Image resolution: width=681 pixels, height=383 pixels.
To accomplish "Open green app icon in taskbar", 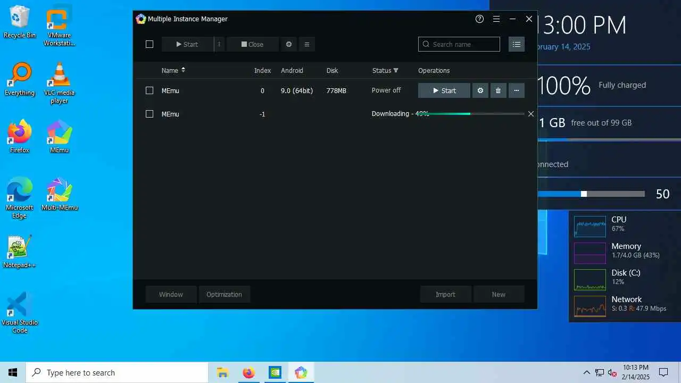I will click(x=275, y=372).
